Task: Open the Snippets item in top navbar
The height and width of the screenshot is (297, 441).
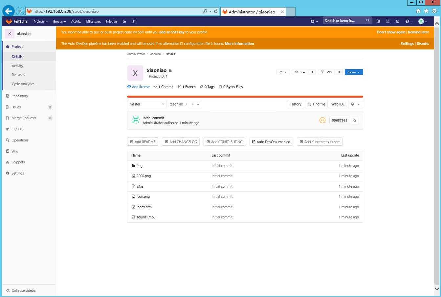Action: pyautogui.click(x=111, y=21)
